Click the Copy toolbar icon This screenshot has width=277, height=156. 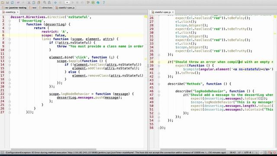(34, 3)
